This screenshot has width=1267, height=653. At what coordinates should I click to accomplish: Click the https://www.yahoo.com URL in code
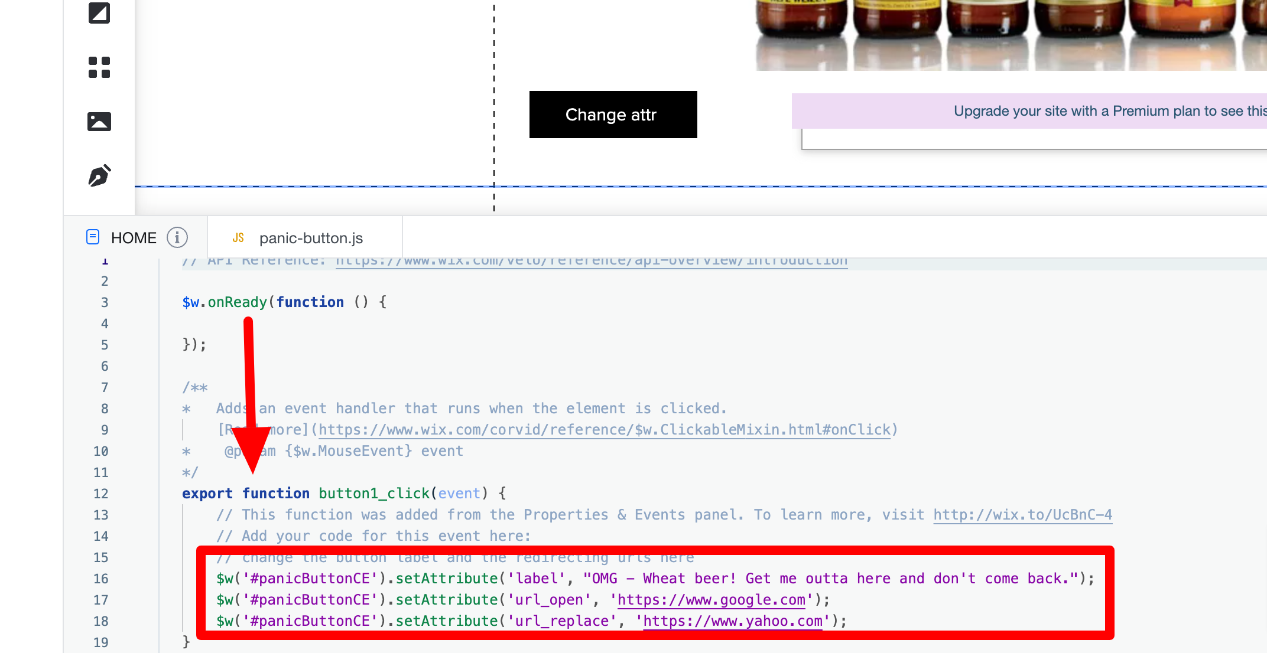(732, 621)
